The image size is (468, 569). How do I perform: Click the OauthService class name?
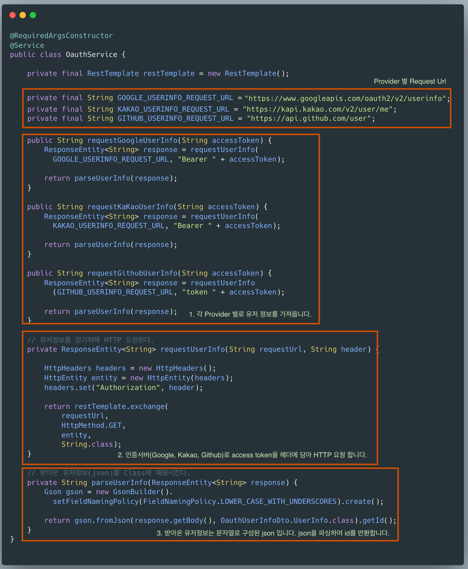(x=92, y=54)
